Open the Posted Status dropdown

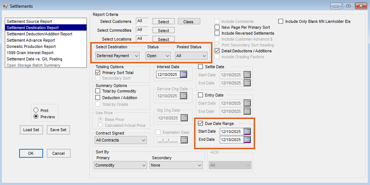pyautogui.click(x=191, y=56)
